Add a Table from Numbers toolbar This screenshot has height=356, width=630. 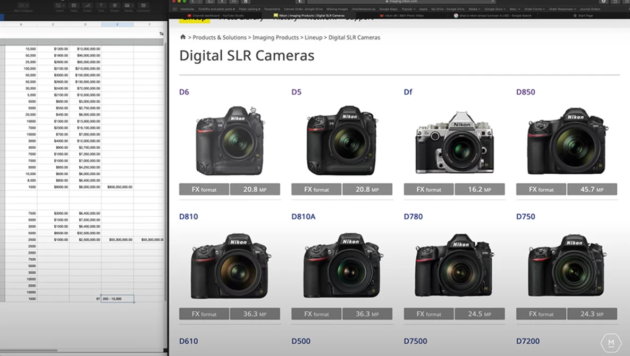[73, 7]
